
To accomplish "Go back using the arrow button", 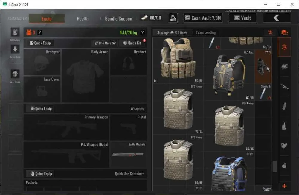I will pyautogui.click(x=277, y=18).
